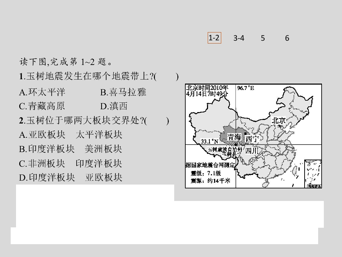Jump to question 6 link
Viewport: 342px width, 257px height.
click(287, 38)
